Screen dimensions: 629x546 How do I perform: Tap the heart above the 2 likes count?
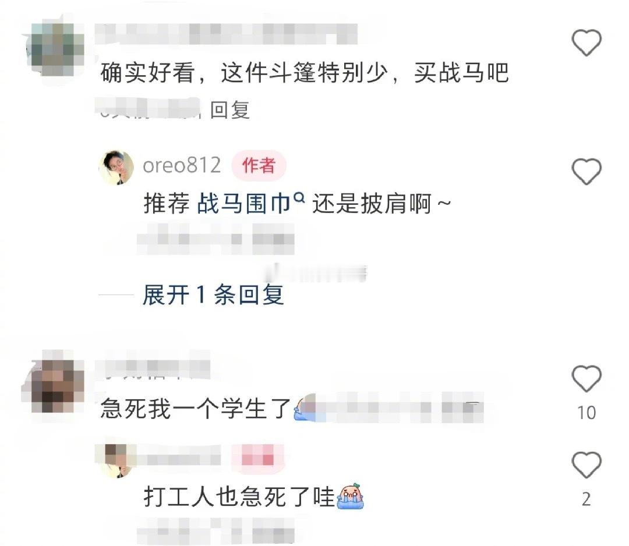[x=586, y=465]
